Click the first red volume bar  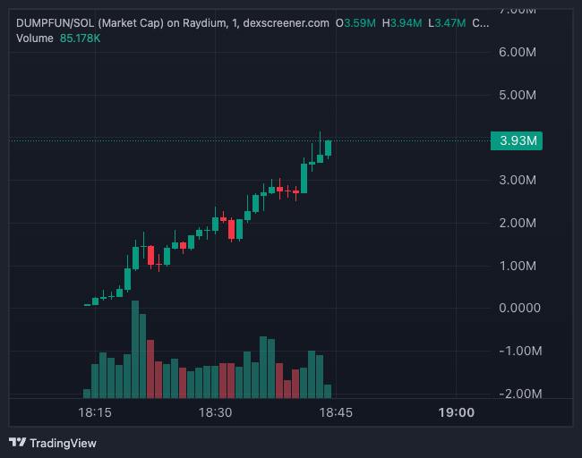(150, 369)
